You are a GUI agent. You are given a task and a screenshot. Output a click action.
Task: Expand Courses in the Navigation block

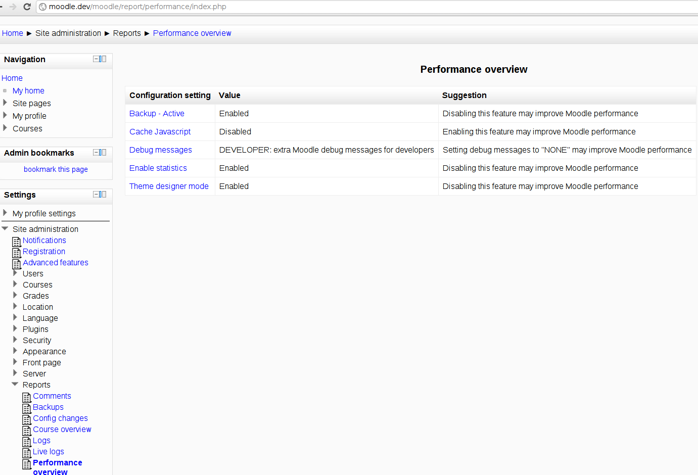(x=5, y=128)
